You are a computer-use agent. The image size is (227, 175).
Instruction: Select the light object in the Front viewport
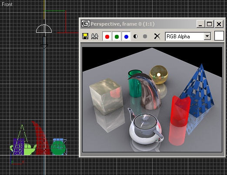coord(44,29)
